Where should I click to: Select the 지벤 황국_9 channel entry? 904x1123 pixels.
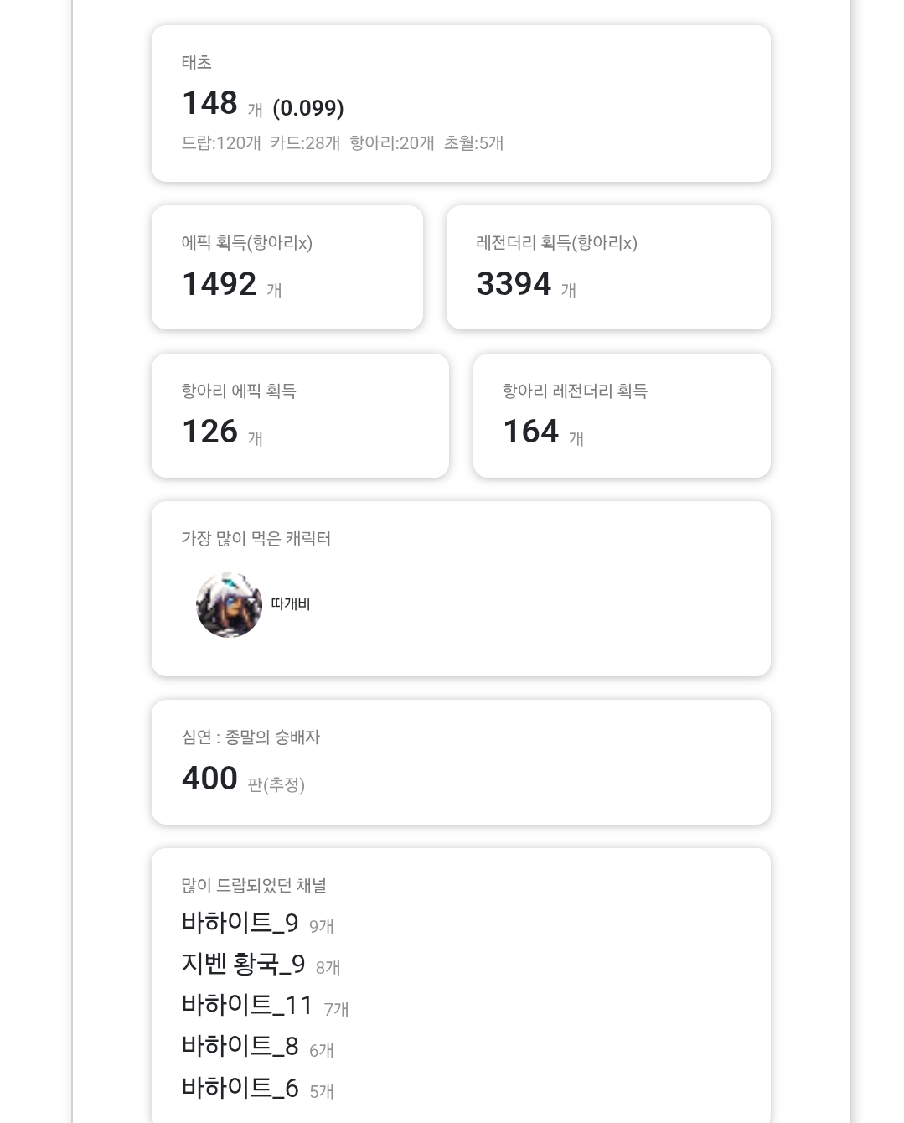coord(243,964)
